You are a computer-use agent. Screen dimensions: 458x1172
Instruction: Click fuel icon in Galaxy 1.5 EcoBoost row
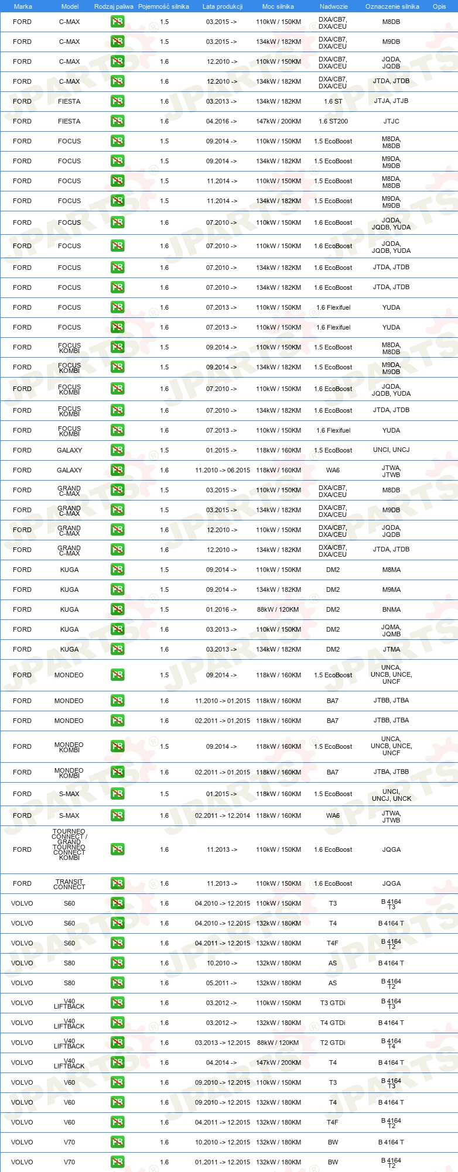[117, 450]
